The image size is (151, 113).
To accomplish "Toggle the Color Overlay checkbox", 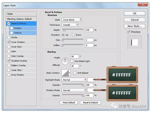I will tap(9, 56).
